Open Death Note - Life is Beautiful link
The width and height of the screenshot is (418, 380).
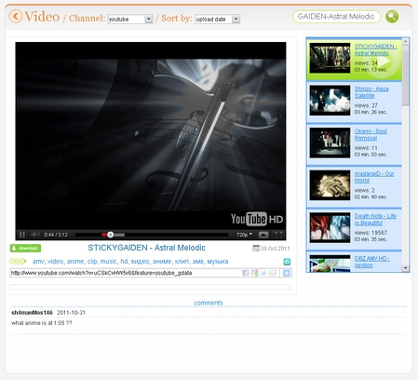(375, 220)
